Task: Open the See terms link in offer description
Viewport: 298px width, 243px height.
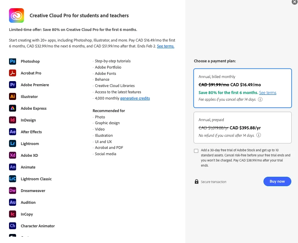Action: point(166,46)
